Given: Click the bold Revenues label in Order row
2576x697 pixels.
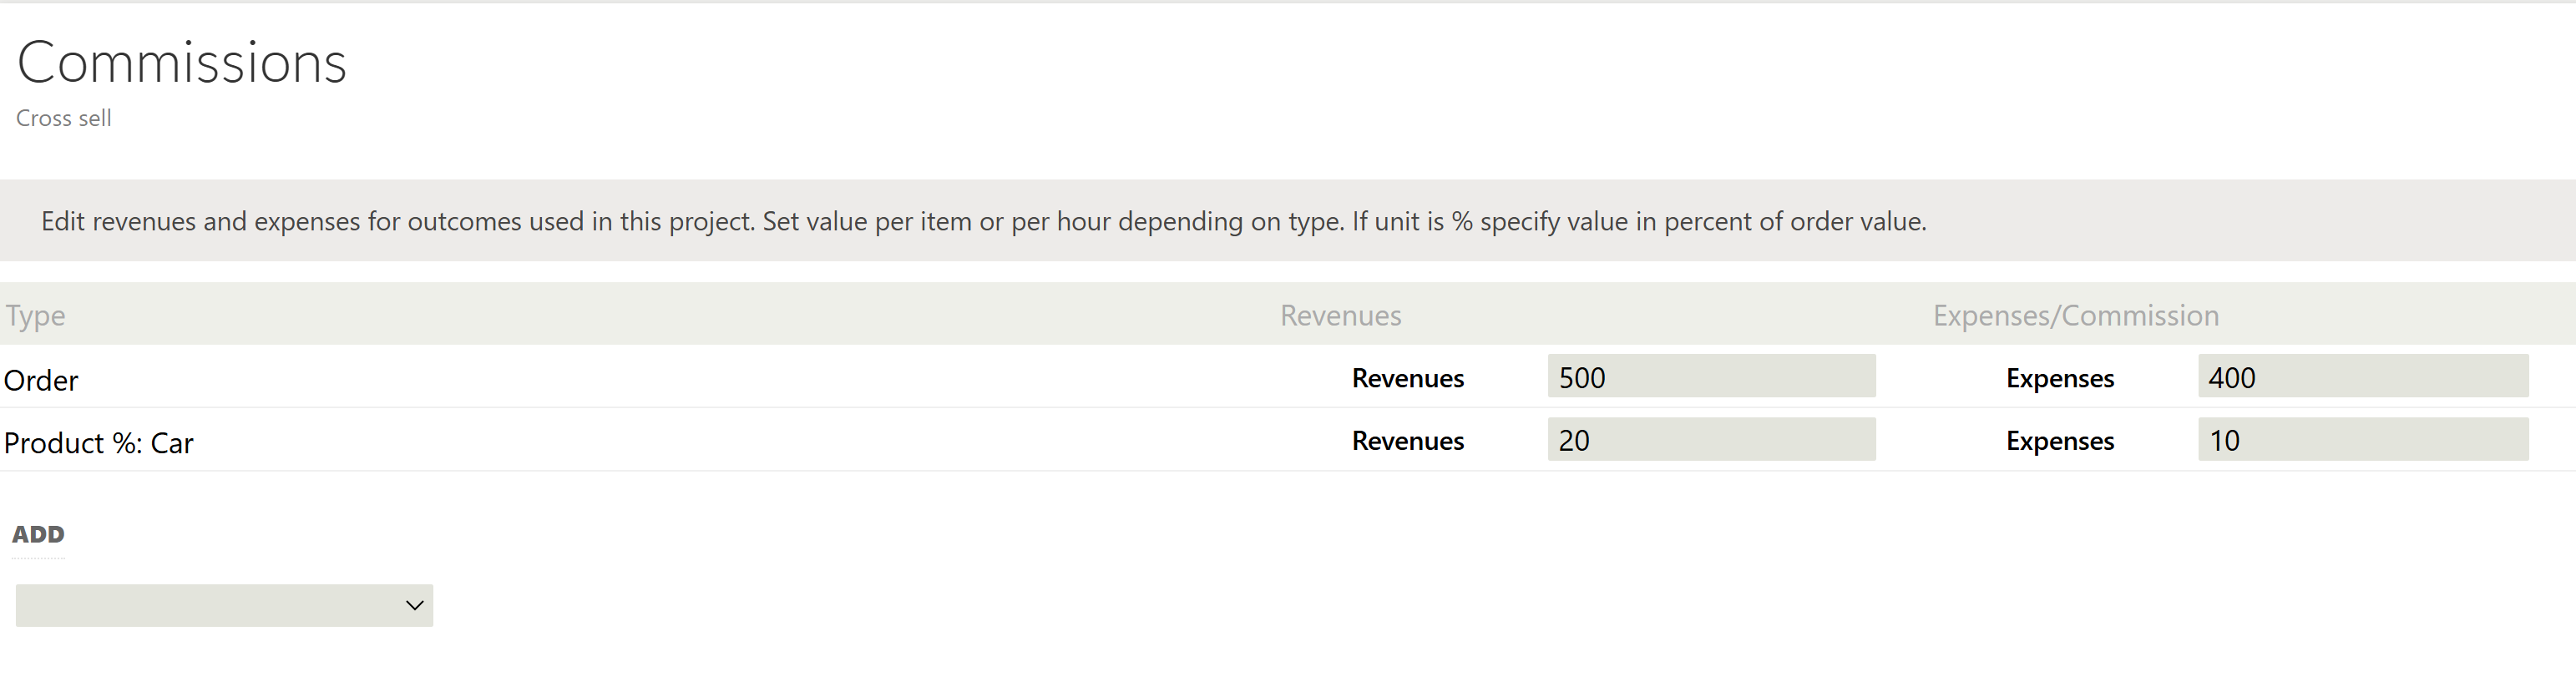Looking at the screenshot, I should (x=1407, y=378).
